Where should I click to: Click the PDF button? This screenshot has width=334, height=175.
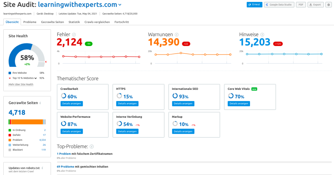(301, 5)
